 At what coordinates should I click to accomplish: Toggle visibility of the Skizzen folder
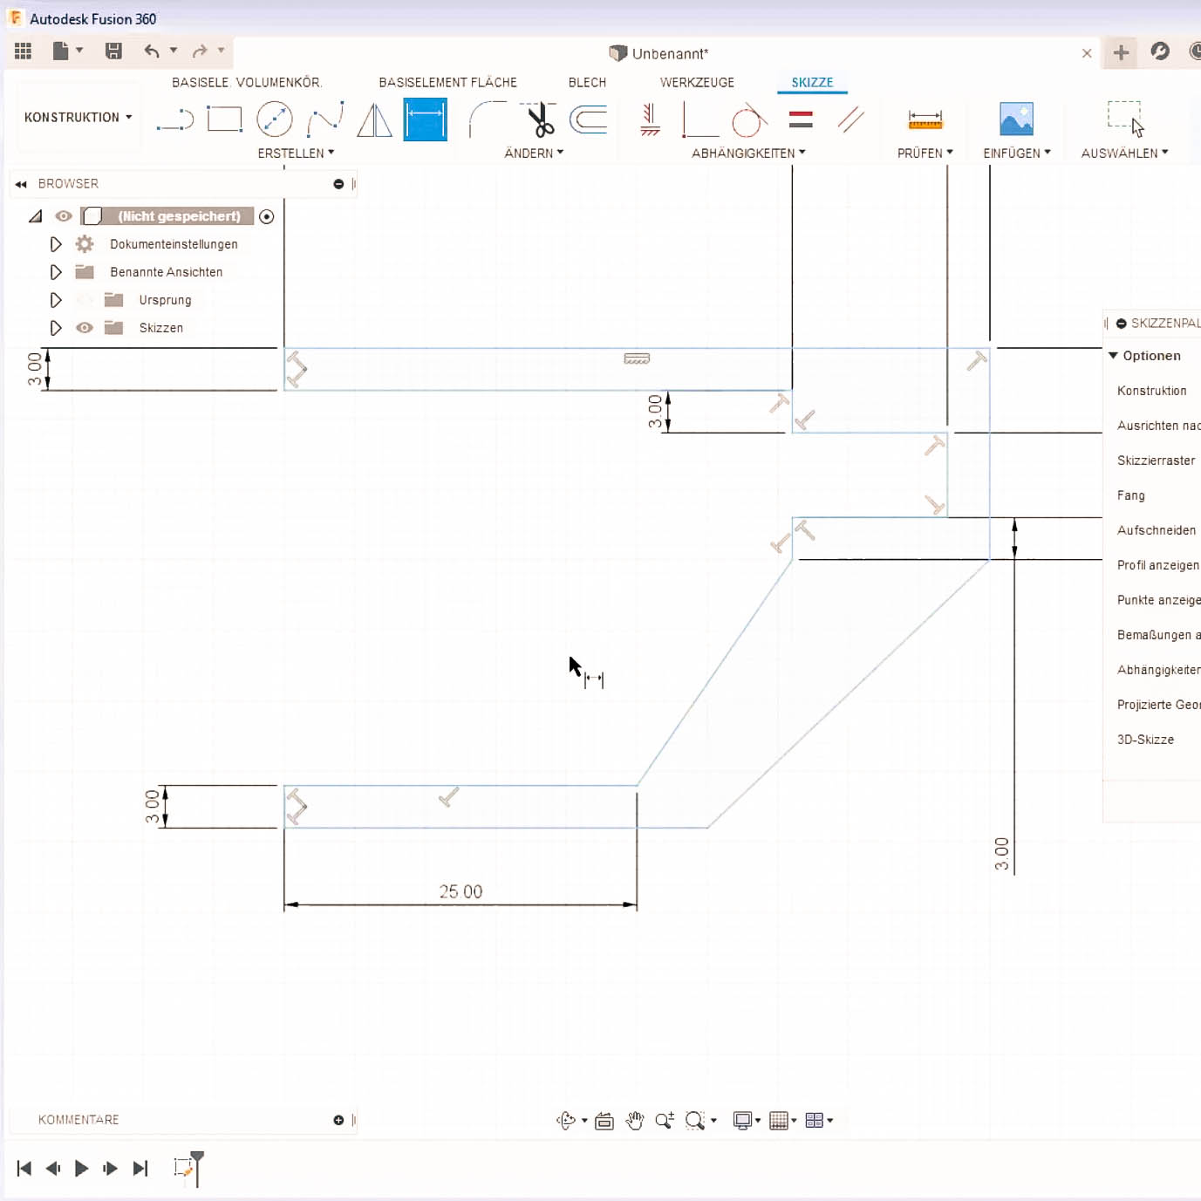coord(85,328)
